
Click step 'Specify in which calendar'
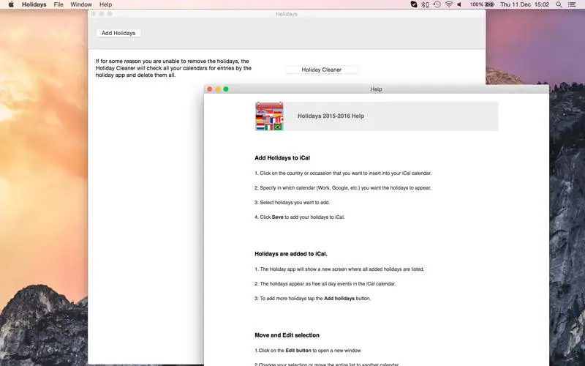coord(342,187)
